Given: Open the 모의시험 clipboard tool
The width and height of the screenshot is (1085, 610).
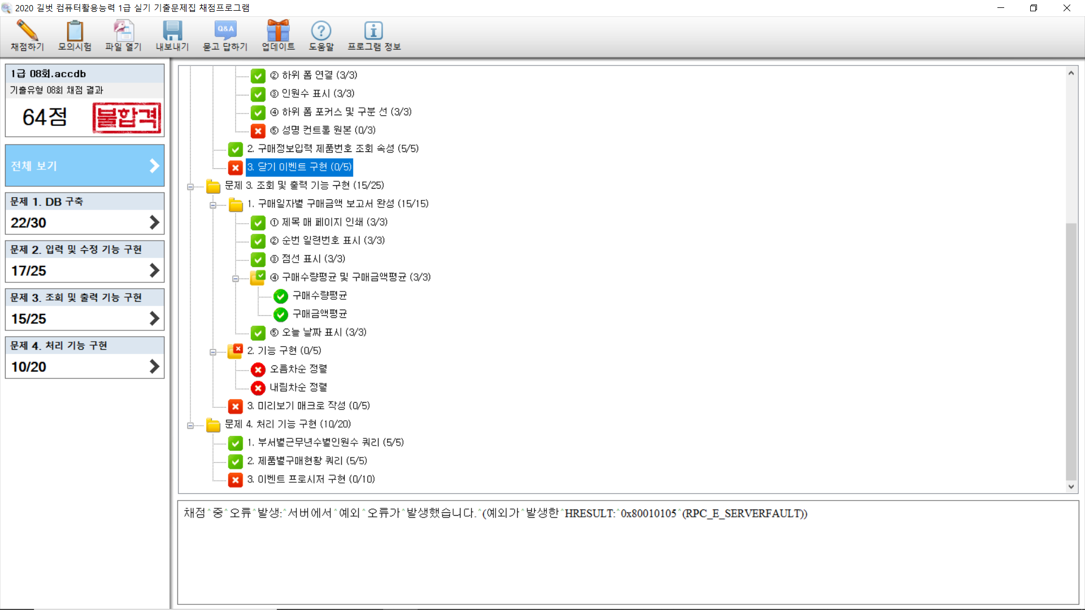Looking at the screenshot, I should (75, 30).
